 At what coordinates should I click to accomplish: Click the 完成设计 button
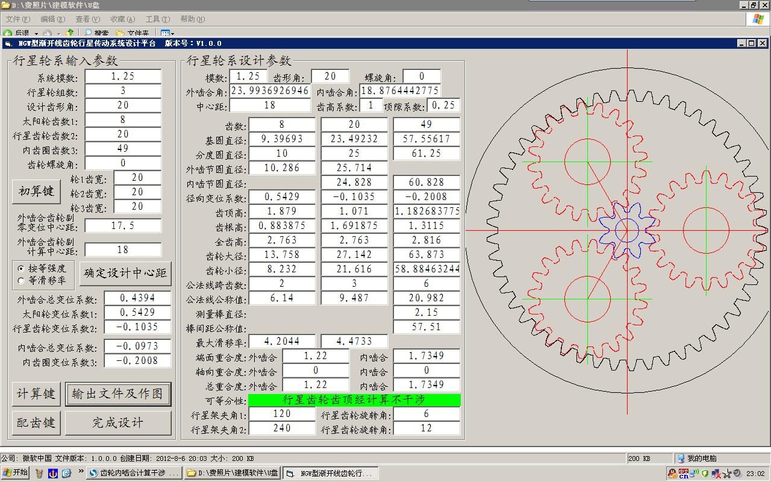pos(118,423)
